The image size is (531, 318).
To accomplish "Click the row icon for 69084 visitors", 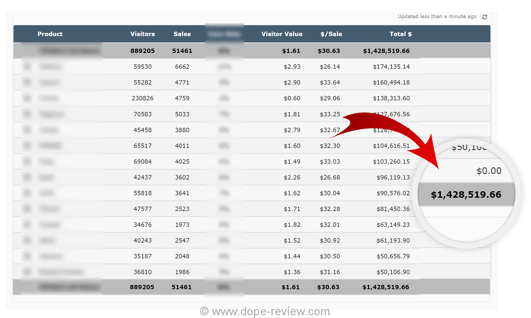I will click(27, 162).
